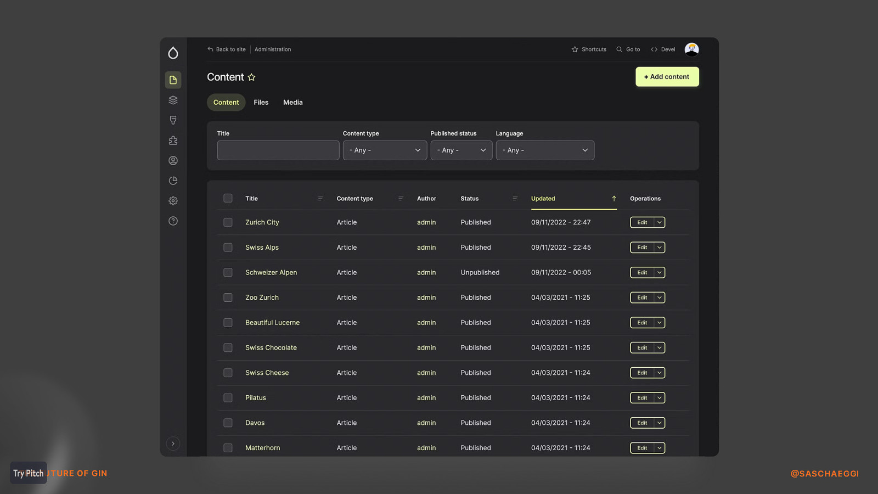Click the Administration breadcrumb

coord(273,49)
